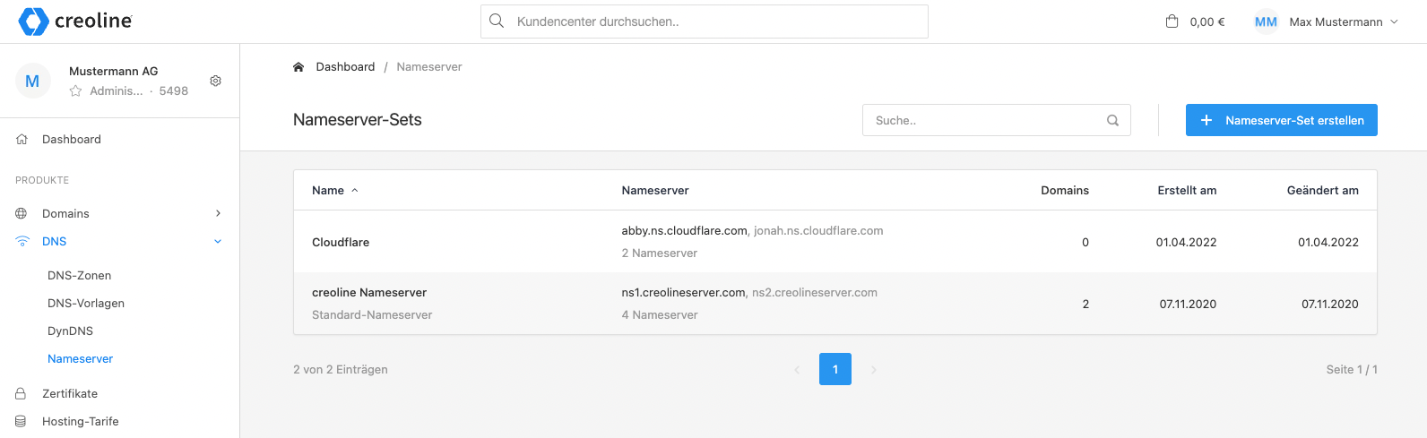Click Nameserver-Set erstellen button

(1281, 120)
